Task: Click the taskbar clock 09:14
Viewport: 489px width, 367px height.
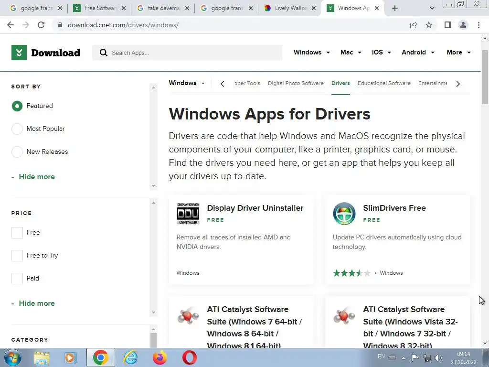Action: (463, 354)
